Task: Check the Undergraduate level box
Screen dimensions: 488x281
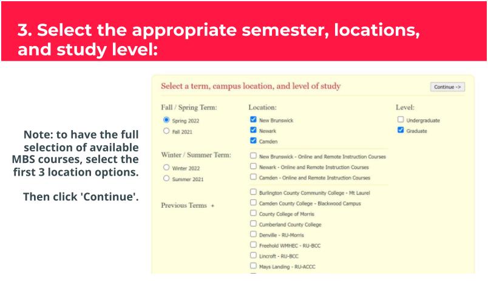Action: pyautogui.click(x=401, y=120)
